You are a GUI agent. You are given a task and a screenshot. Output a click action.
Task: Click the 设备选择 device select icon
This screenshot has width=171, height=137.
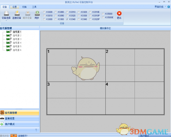pos(6,13)
